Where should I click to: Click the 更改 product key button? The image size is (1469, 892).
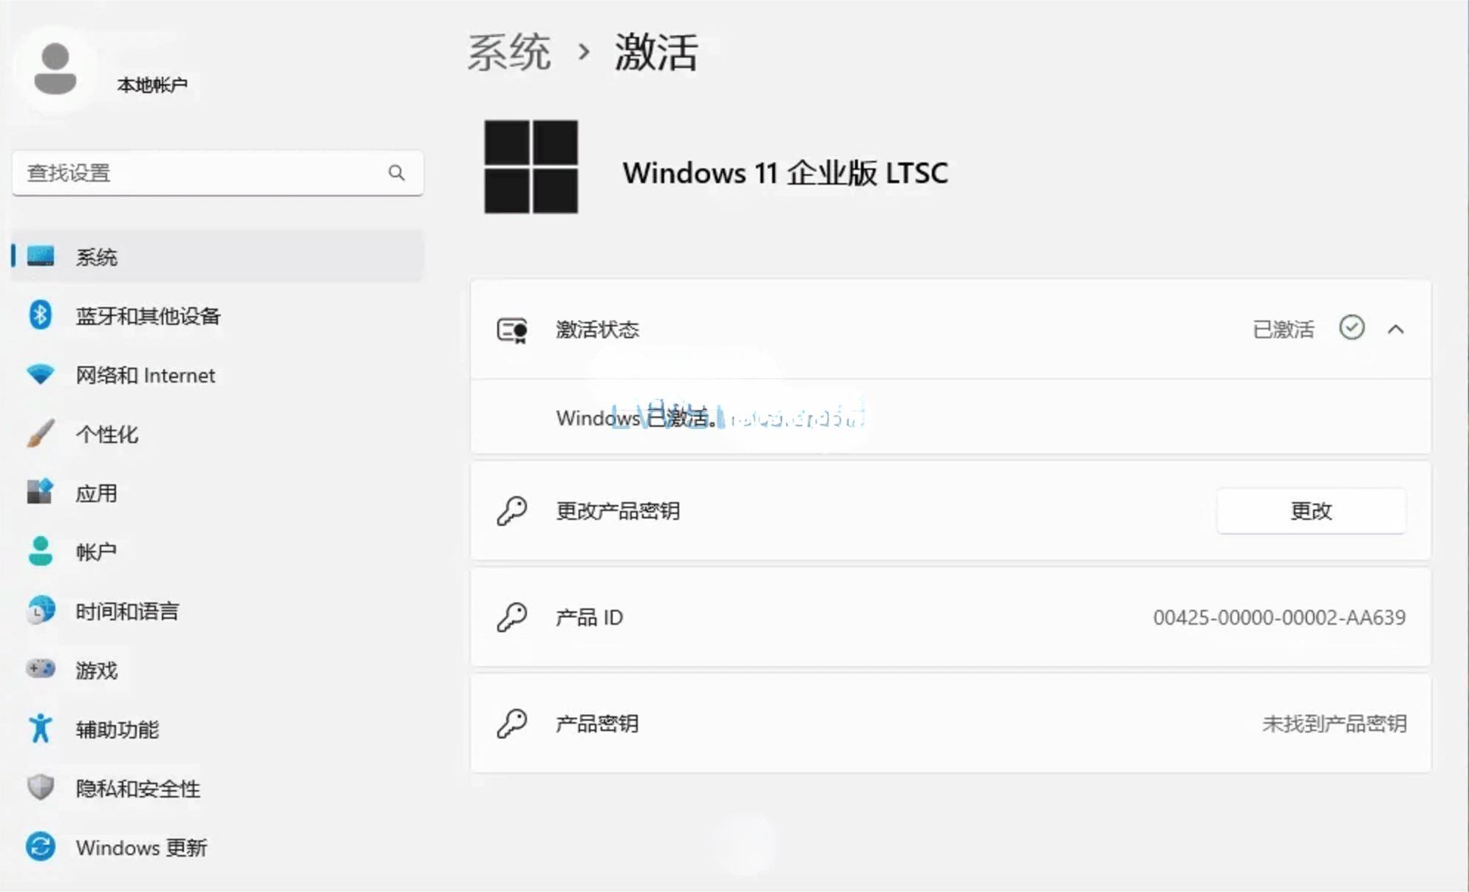1311,511
